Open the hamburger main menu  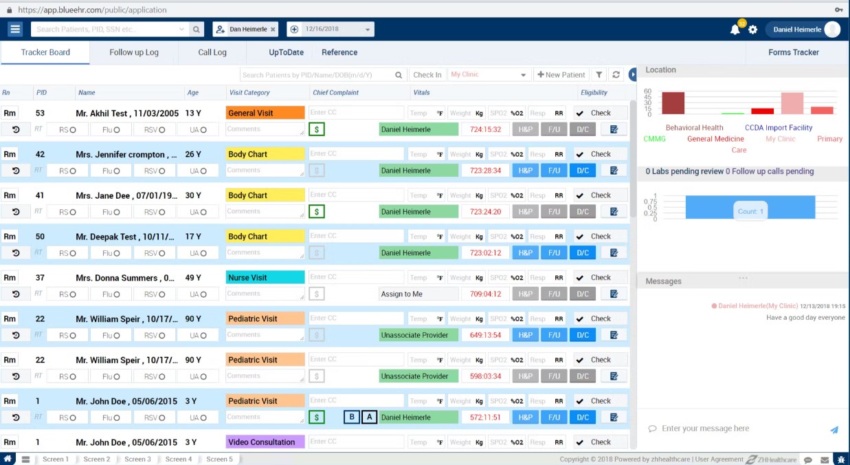(x=15, y=29)
